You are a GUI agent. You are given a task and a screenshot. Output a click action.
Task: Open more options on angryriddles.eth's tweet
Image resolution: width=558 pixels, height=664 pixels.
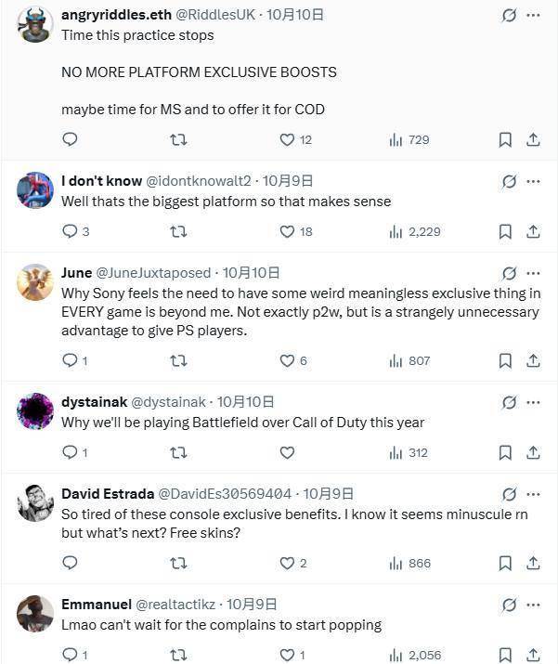(533, 16)
